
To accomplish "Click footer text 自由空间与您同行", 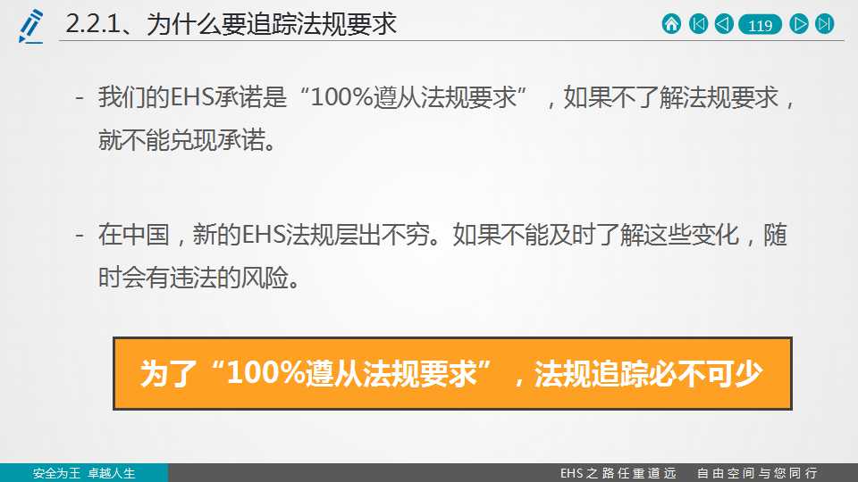I will click(x=757, y=473).
